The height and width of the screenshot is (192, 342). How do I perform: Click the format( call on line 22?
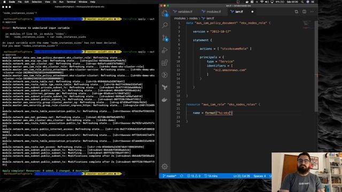point(211,113)
